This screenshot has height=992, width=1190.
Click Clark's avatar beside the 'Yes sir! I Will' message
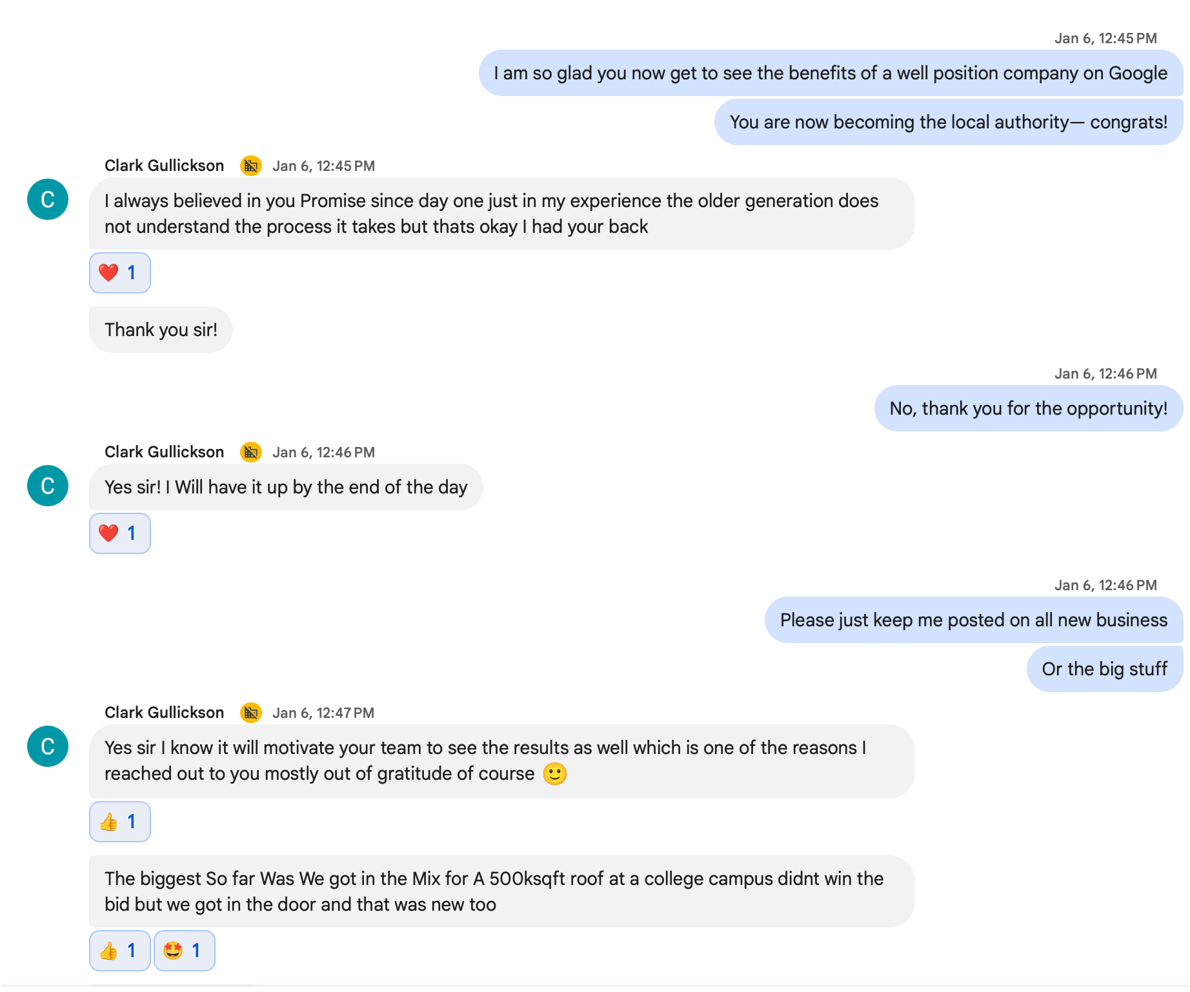coord(48,486)
